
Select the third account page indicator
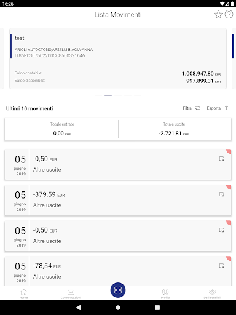(x=118, y=95)
